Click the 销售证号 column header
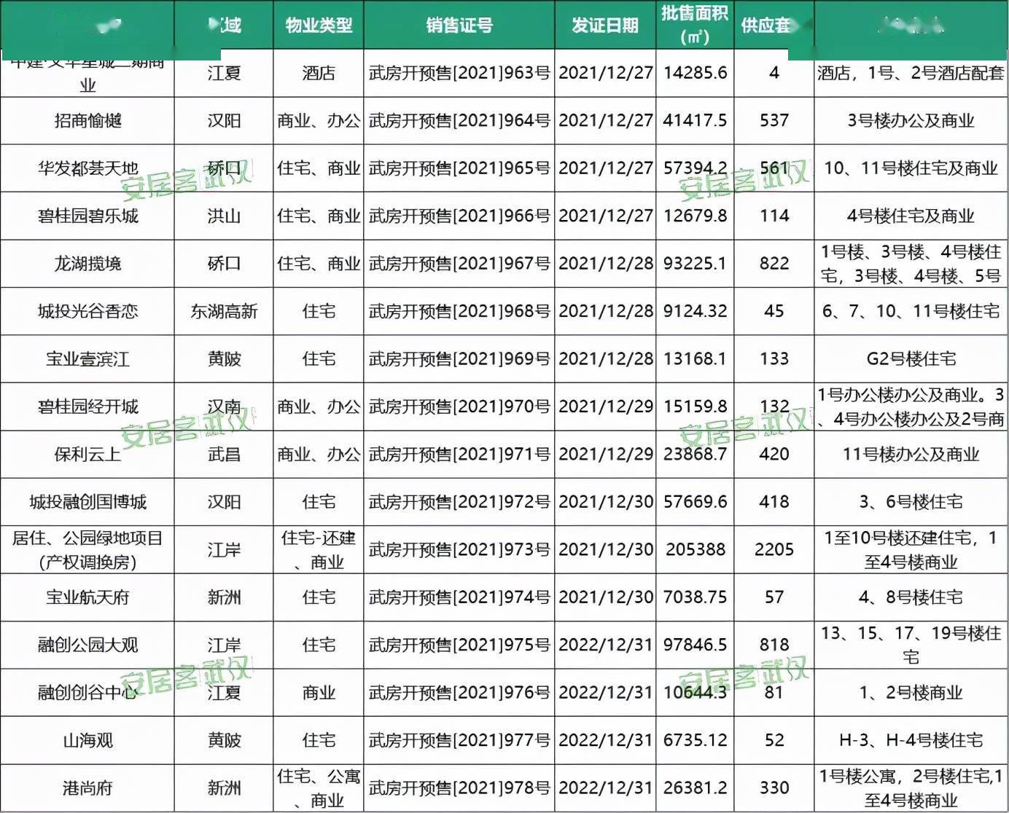1009x813 pixels. coord(459,25)
